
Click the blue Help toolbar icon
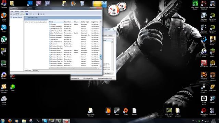pos(27,14)
